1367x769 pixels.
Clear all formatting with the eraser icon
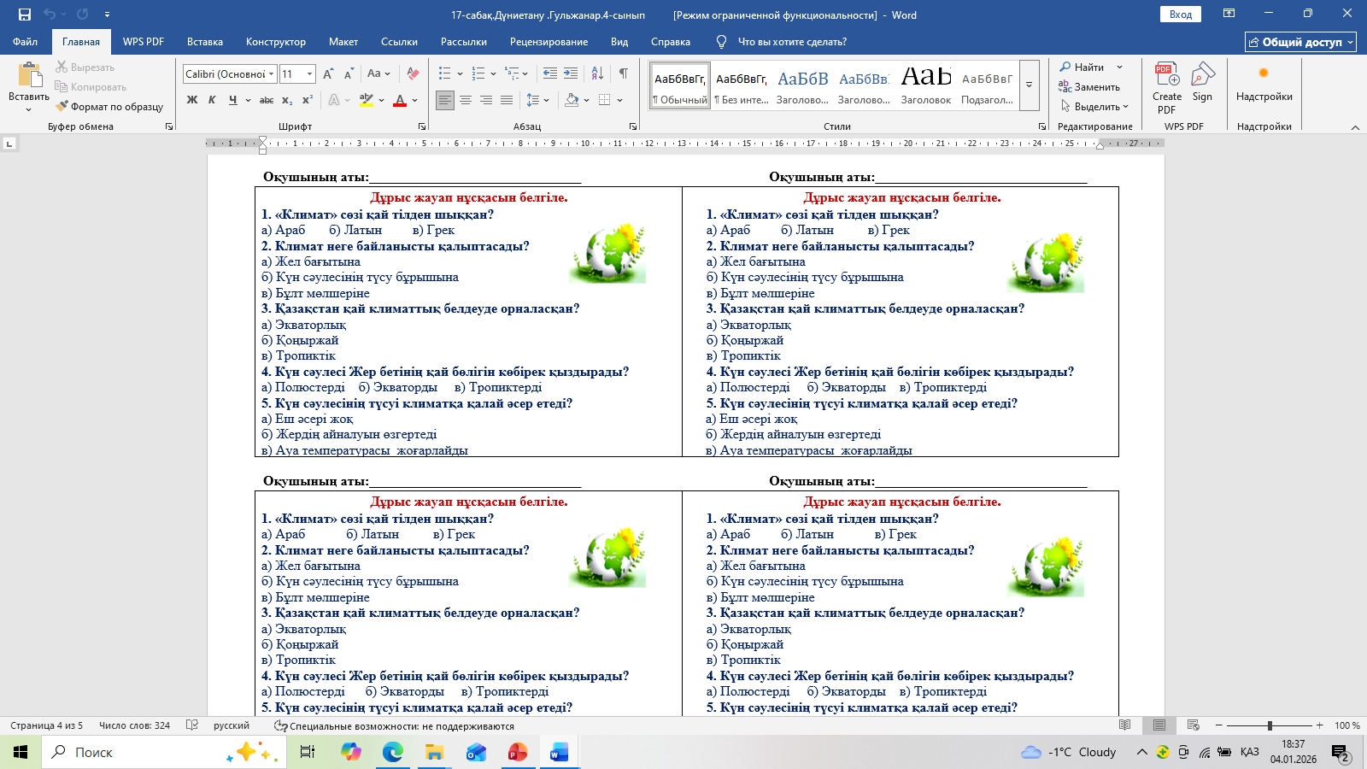coord(413,74)
